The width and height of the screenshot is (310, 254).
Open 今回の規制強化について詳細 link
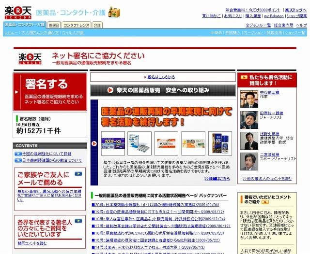pyautogui.click(x=46, y=154)
